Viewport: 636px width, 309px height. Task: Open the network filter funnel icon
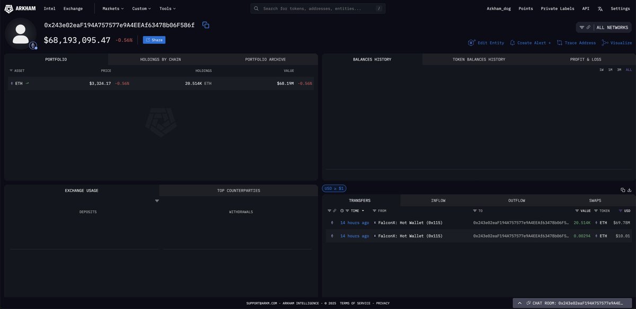(582, 27)
